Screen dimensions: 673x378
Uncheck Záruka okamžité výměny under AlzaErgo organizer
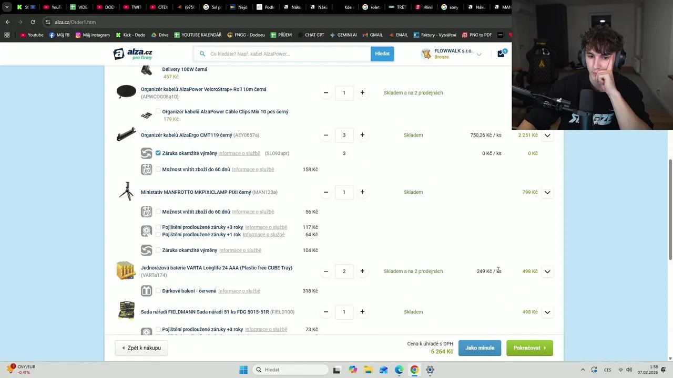[158, 153]
